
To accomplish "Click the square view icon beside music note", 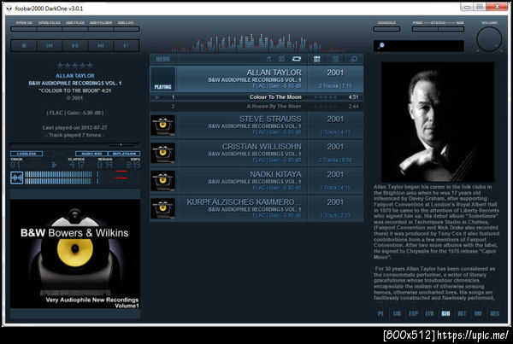I will pyautogui.click(x=281, y=59).
